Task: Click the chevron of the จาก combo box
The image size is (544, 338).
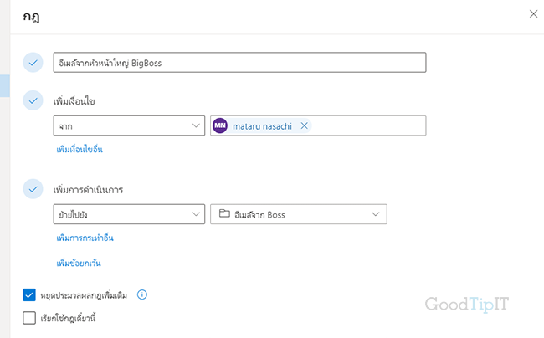Action: point(196,125)
